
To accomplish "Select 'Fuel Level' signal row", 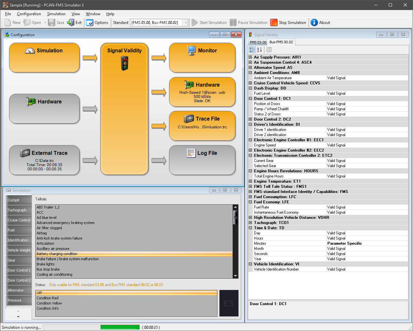I will 328,93.
